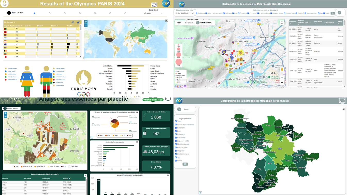Screen dimensions: 347x195
Task: Open the Gold column filter in medal table
Action: [x=29, y=26]
